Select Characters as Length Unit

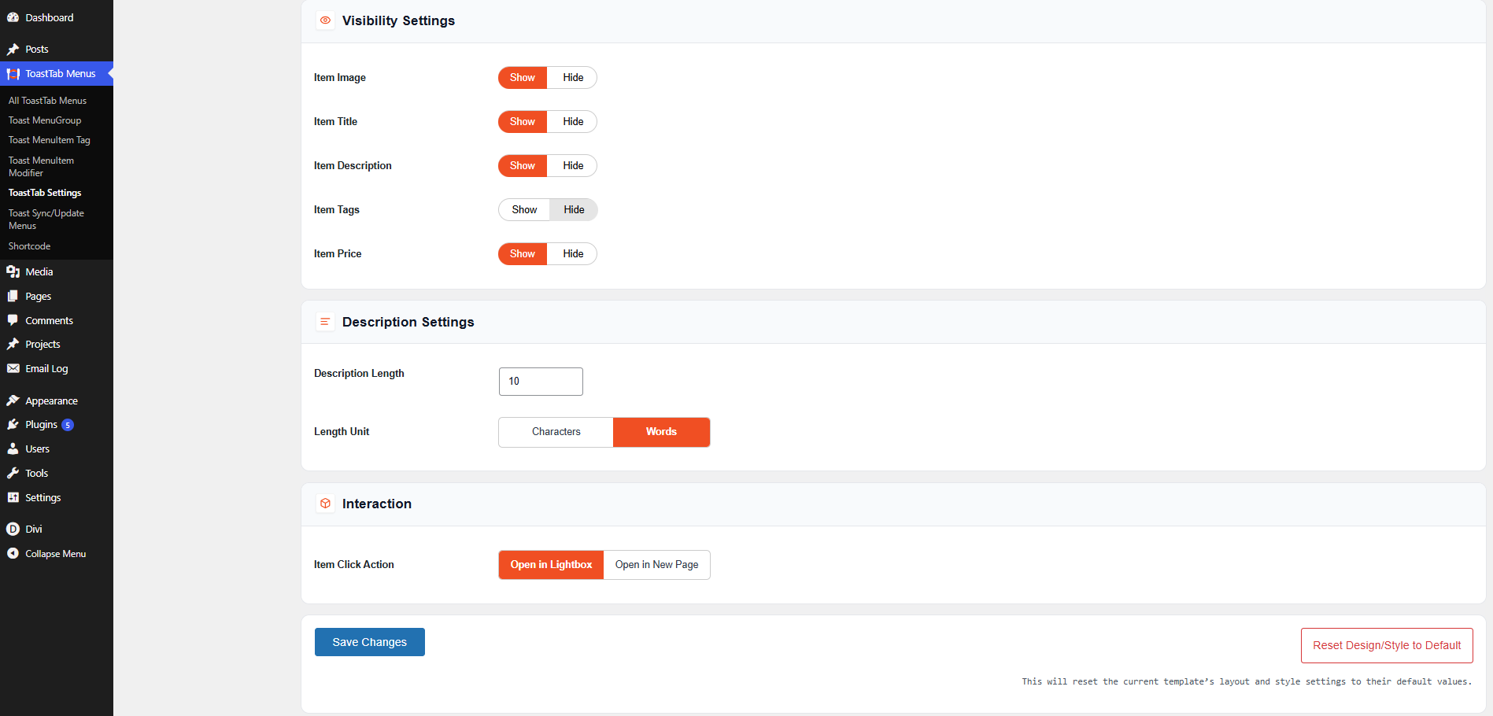point(556,432)
